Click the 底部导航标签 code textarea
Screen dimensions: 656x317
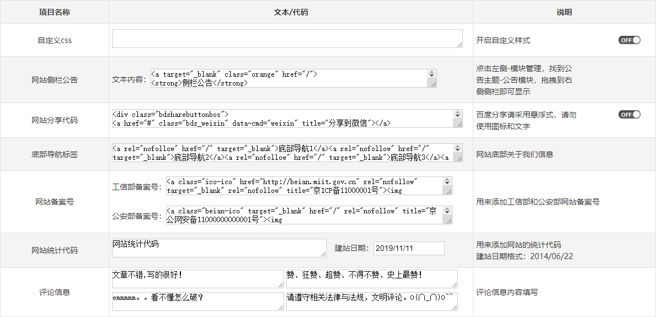point(281,153)
